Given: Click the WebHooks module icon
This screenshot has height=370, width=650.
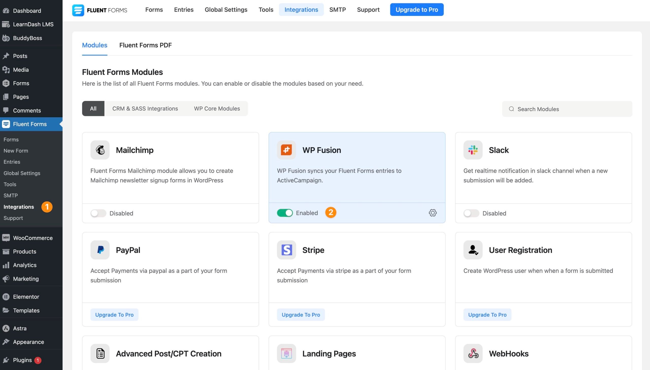Looking at the screenshot, I should [x=473, y=353].
